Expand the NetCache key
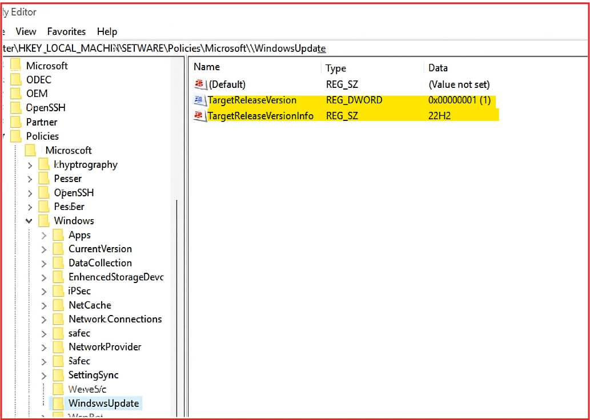Screen dimensions: 590x420 (x=44, y=306)
